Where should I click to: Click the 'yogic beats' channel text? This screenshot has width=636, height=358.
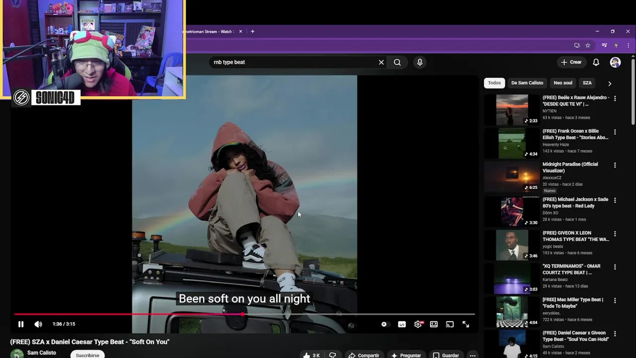[x=553, y=246]
